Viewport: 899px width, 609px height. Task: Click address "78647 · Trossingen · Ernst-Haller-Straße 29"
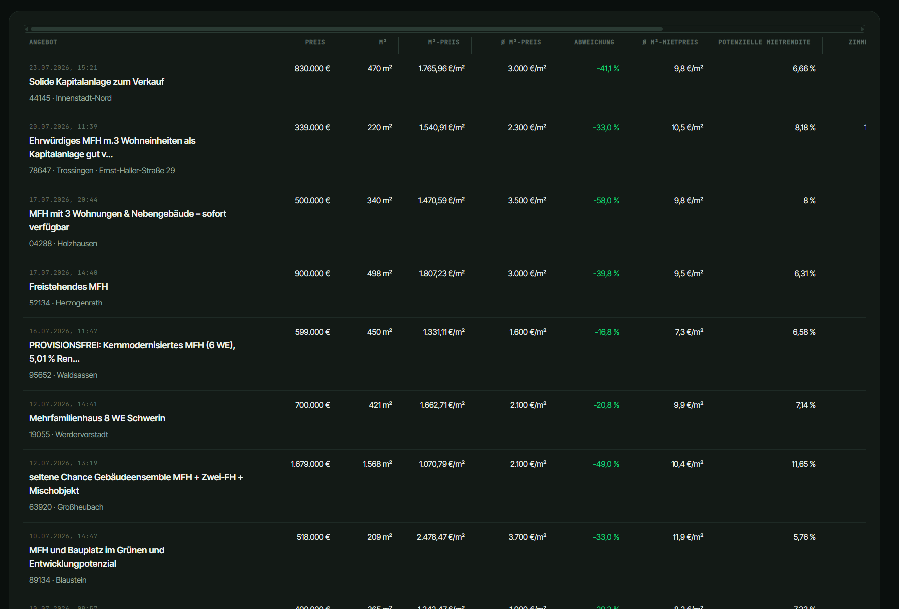tap(102, 171)
